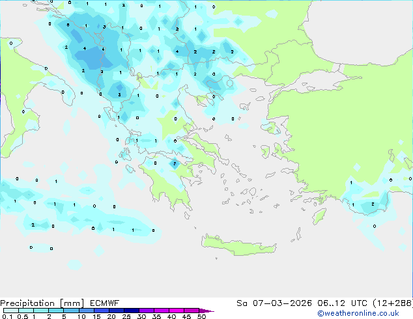413x319 pixels.
Task: Click the legend value '35'
Action: pos(156,316)
